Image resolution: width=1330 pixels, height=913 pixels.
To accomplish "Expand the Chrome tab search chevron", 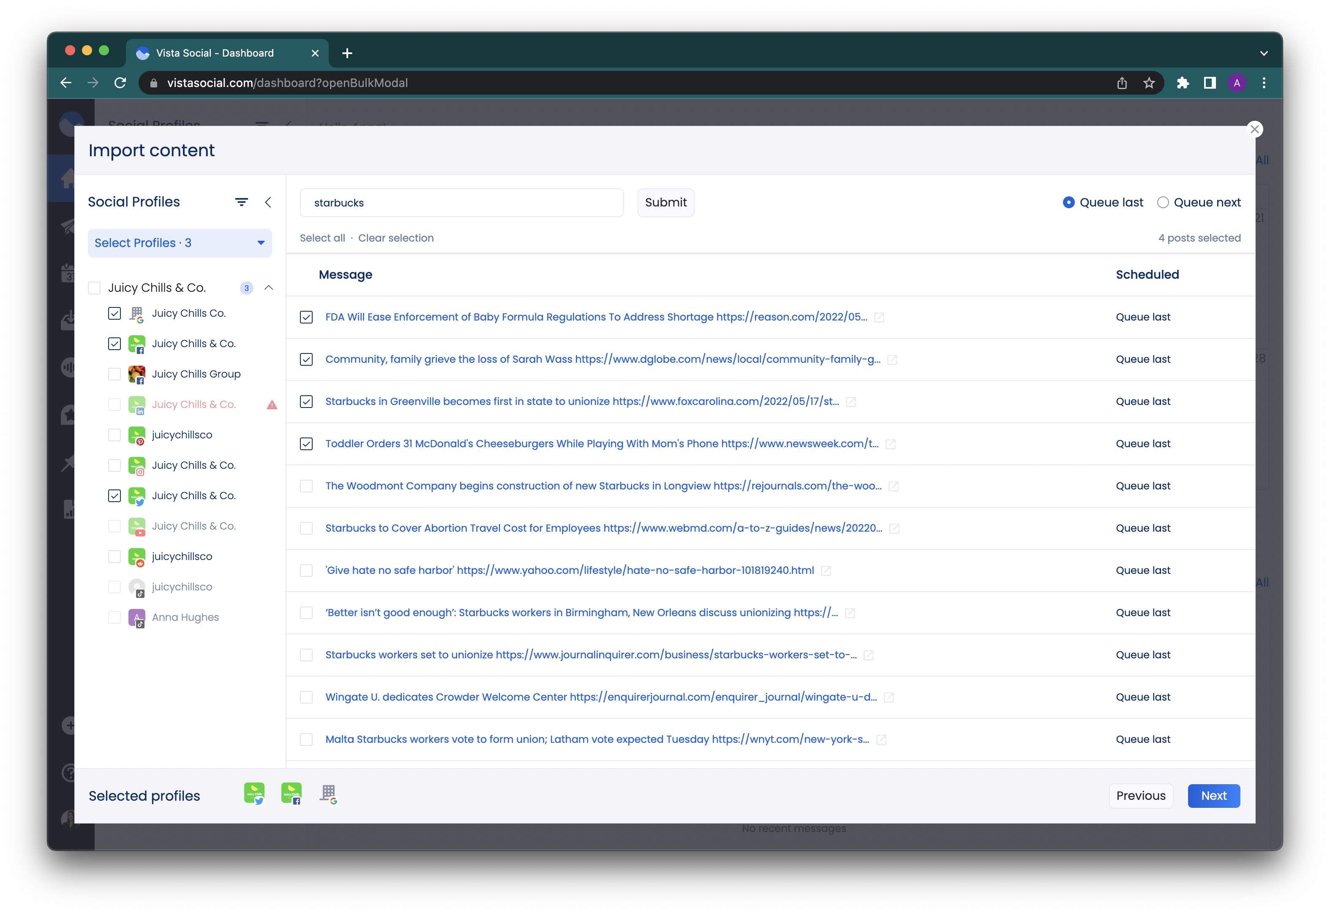I will point(1264,53).
